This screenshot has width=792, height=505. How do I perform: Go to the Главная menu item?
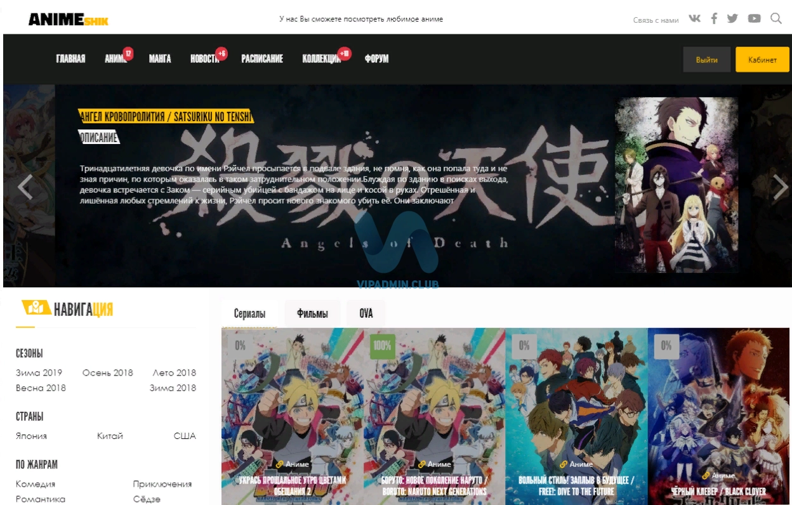click(x=70, y=59)
